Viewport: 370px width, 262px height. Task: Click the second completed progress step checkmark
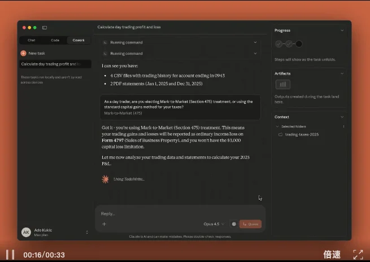(289, 44)
